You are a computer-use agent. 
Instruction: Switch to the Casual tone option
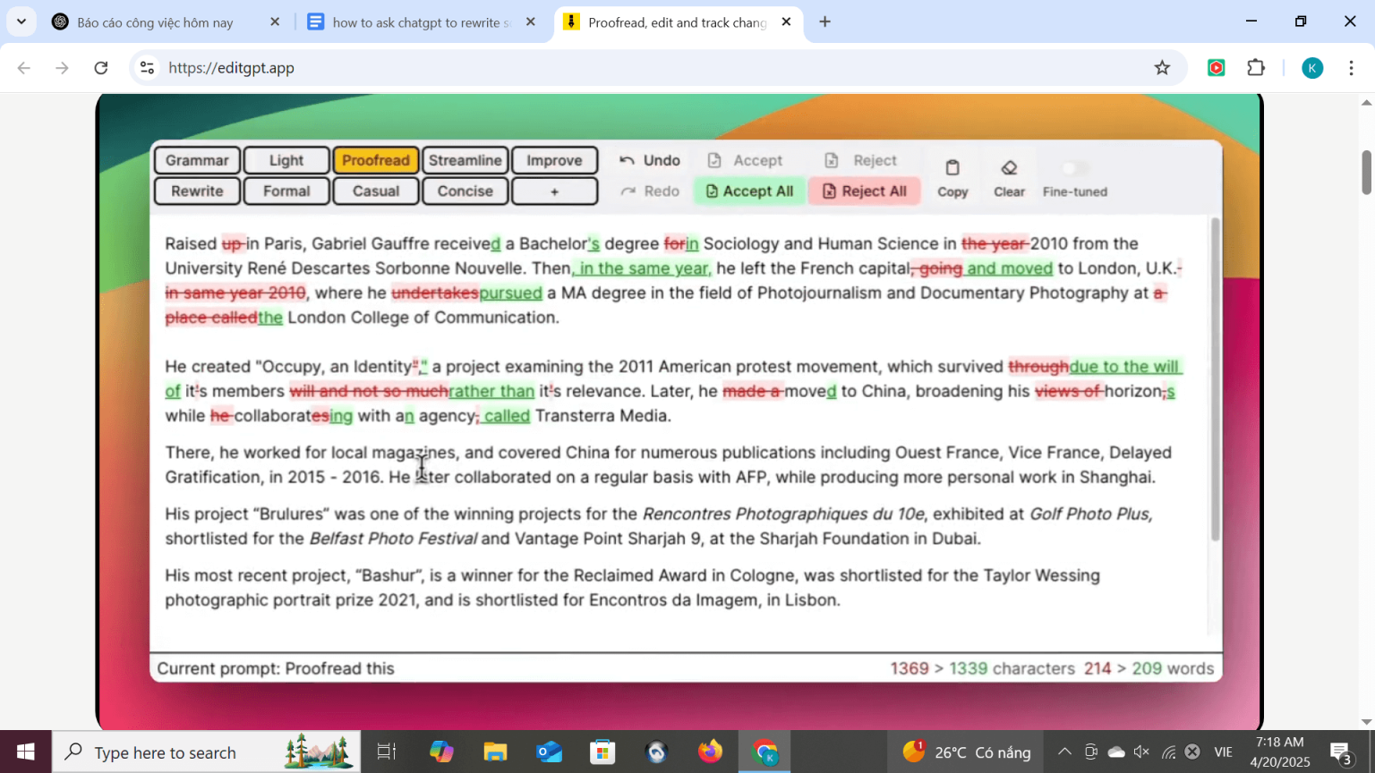375,191
